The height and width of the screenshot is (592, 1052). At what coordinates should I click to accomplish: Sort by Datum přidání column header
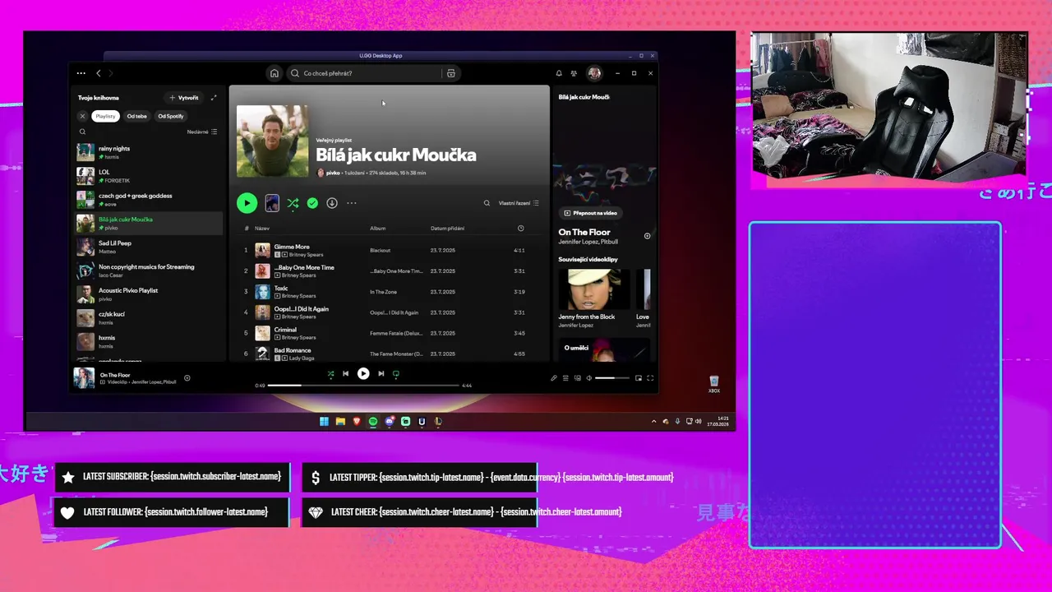(x=445, y=228)
